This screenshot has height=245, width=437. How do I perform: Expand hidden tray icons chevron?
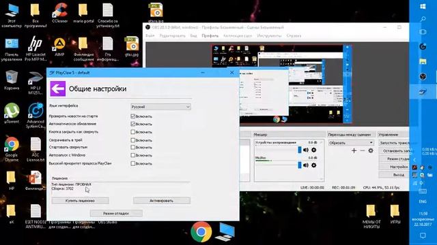414,160
